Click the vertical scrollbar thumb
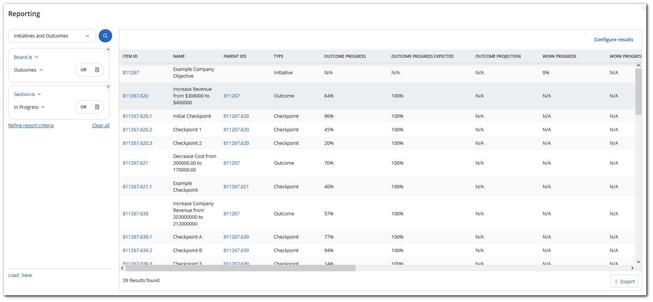 click(638, 92)
